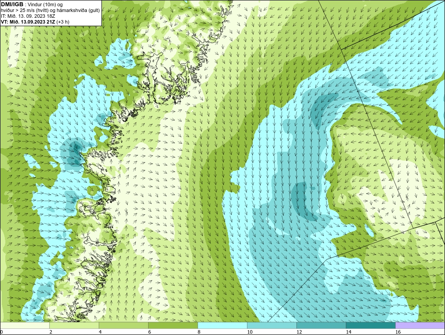Click the legend label '8'
Viewport: 445px width, 335px height.
199,332
